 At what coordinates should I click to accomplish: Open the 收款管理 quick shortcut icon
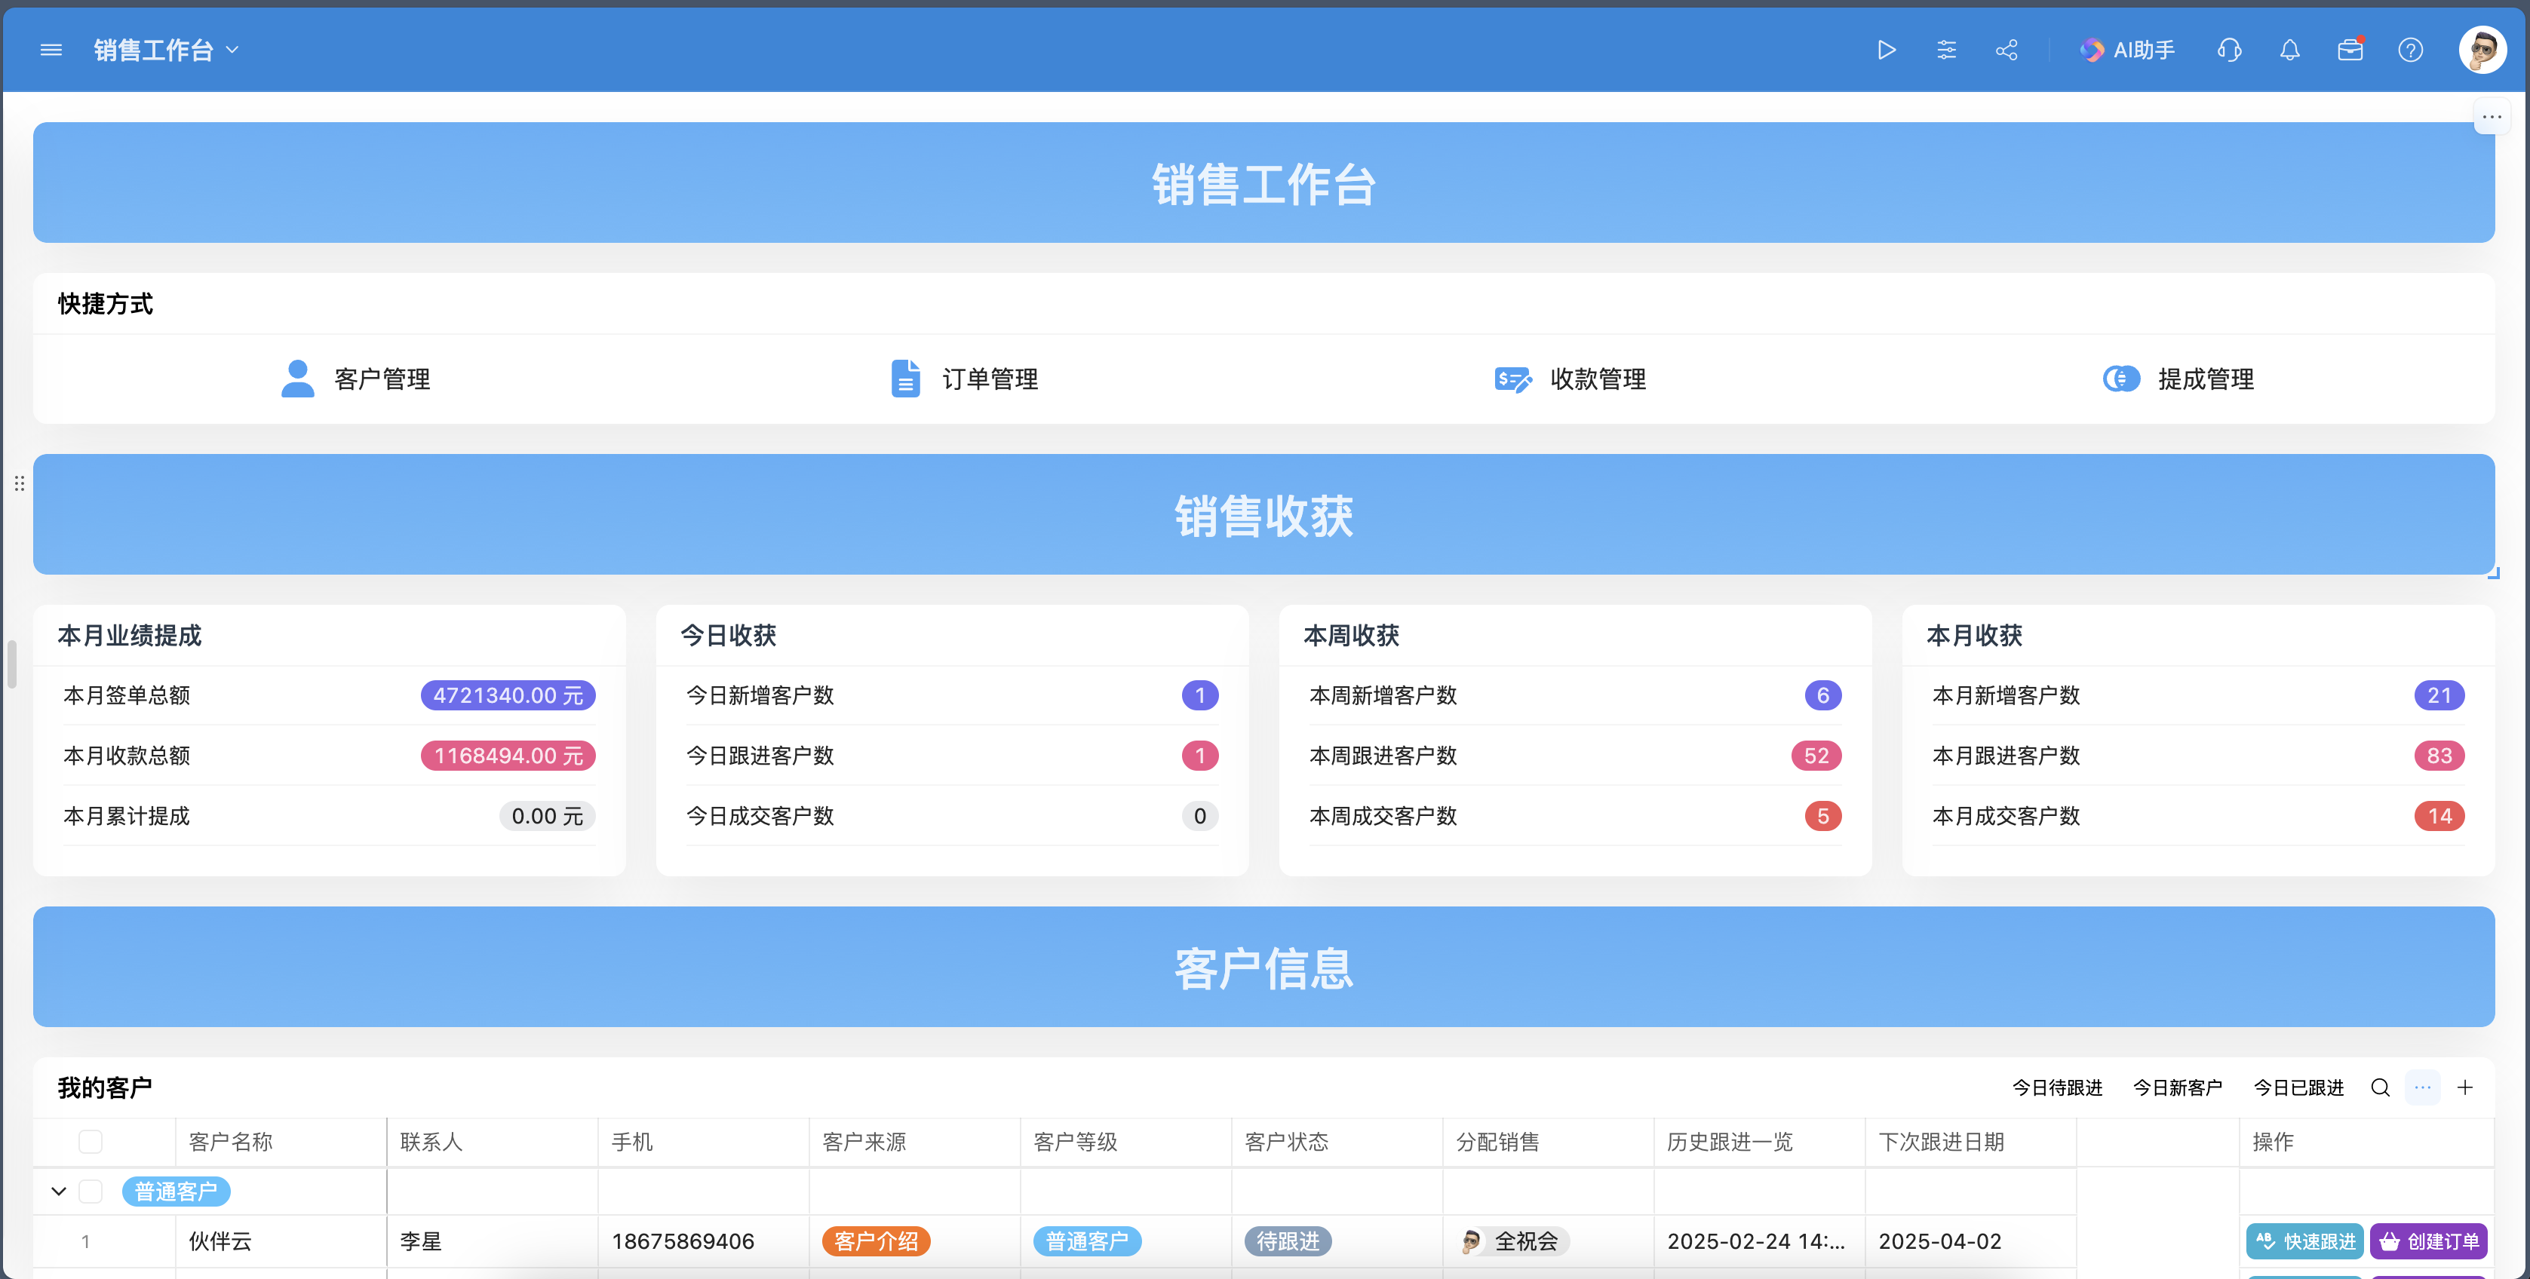(x=1512, y=379)
